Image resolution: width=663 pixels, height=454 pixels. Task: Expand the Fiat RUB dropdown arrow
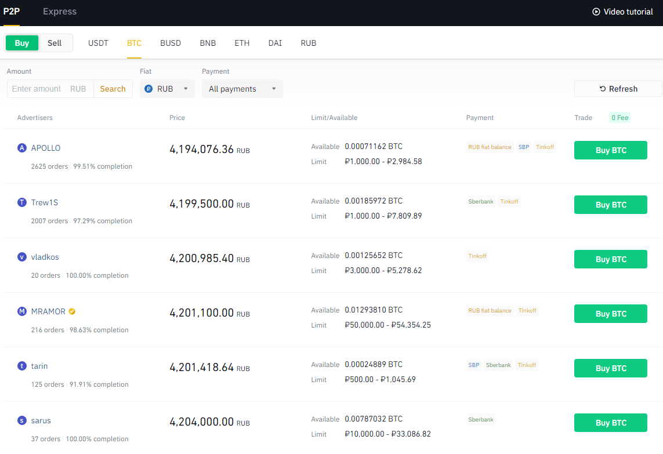coord(186,89)
